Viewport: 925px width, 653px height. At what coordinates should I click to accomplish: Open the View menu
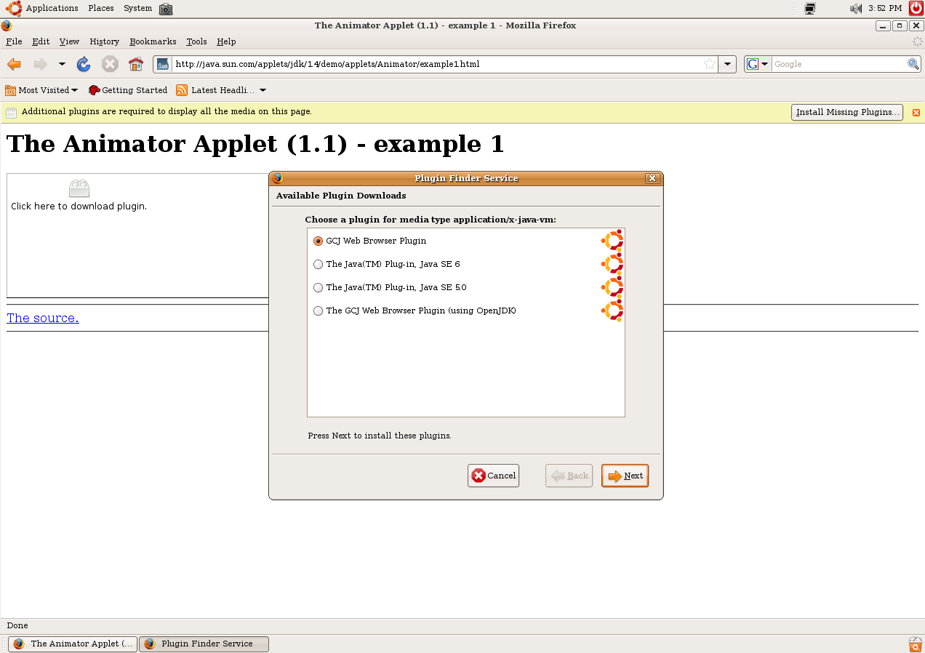(69, 41)
